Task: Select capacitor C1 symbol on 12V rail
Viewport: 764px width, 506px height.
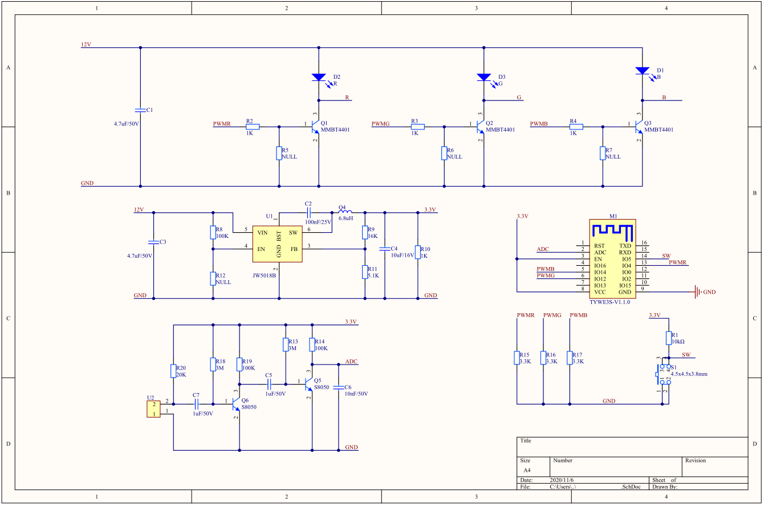Action: tap(140, 109)
